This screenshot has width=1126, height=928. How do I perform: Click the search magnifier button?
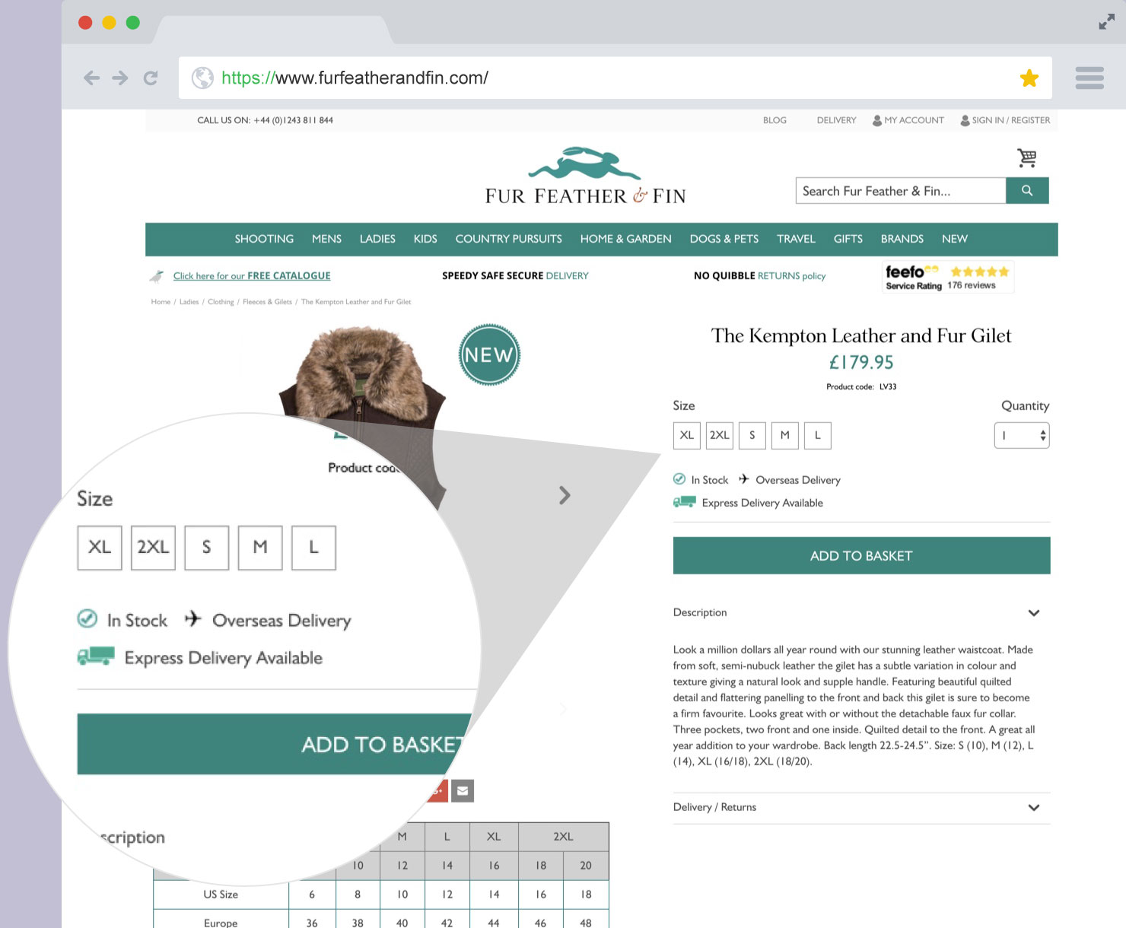[x=1027, y=191]
